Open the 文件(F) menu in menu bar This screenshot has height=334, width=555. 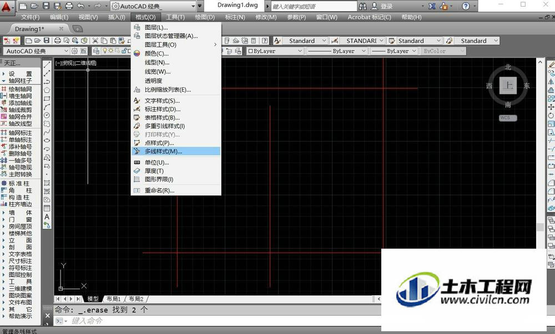point(30,17)
